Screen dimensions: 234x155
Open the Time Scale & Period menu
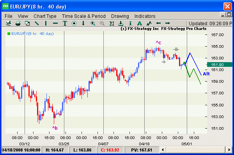[84, 16]
